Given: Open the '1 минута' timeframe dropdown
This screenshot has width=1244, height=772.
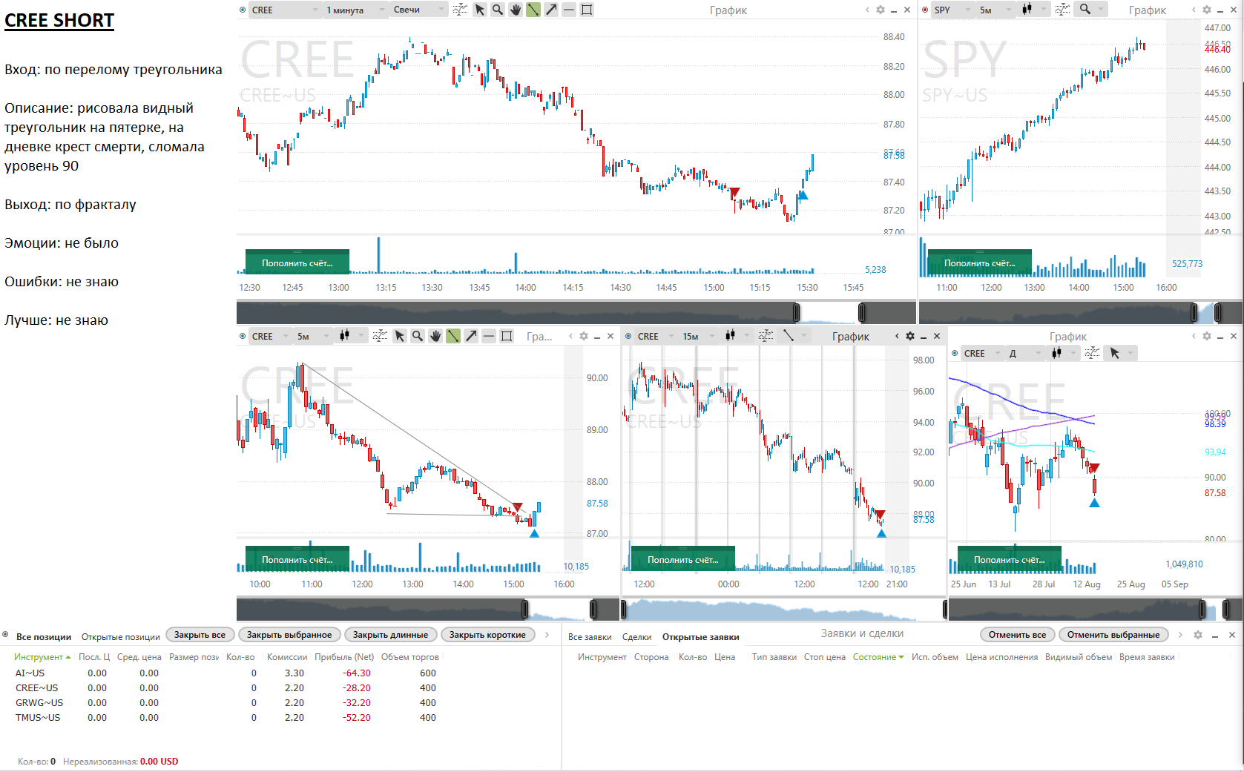Looking at the screenshot, I should (357, 10).
